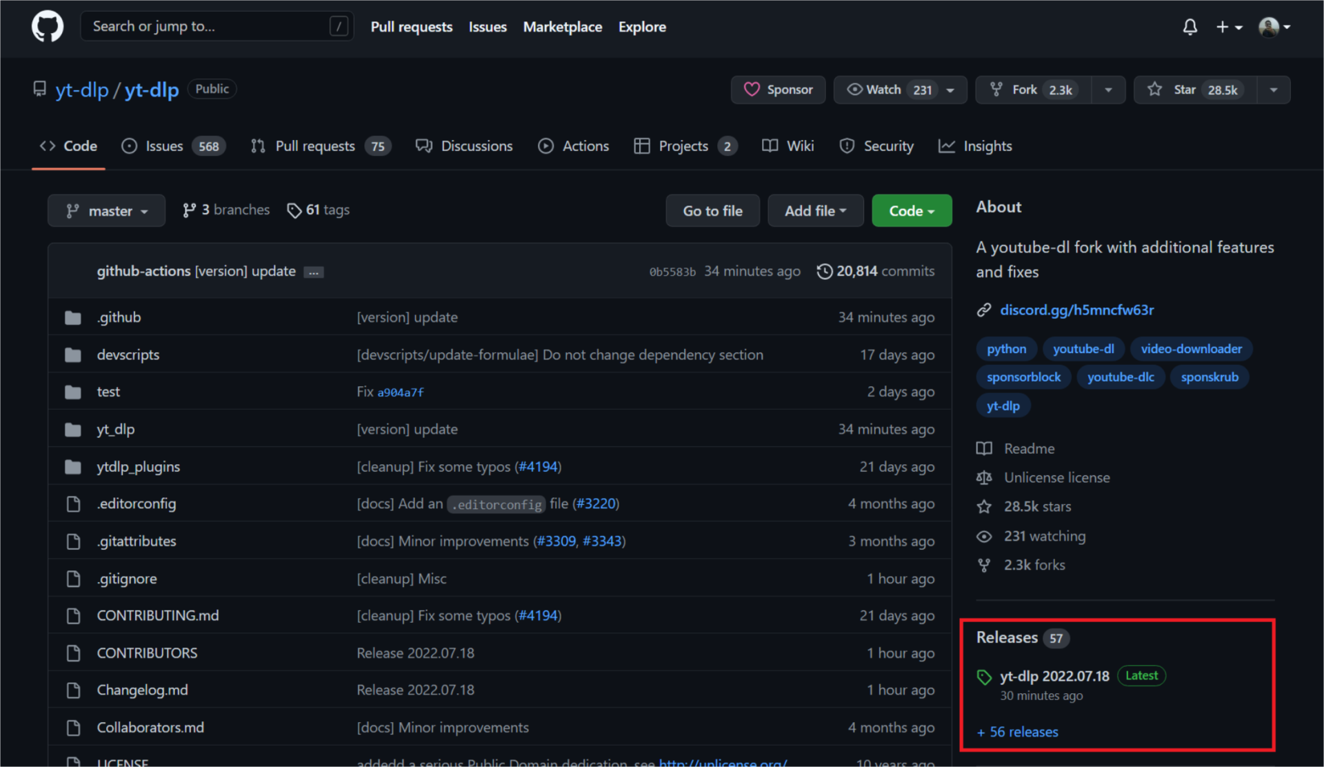Open the .gitignore file
This screenshot has height=767, width=1324.
(x=127, y=579)
